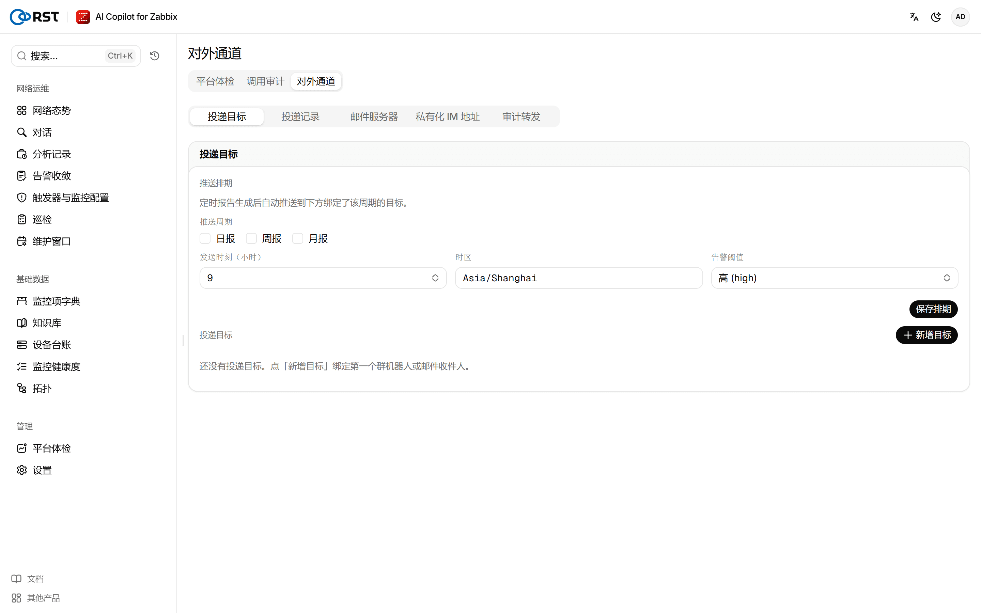
Task: Open 私有化 IM 地址 sub-tab
Action: point(448,117)
